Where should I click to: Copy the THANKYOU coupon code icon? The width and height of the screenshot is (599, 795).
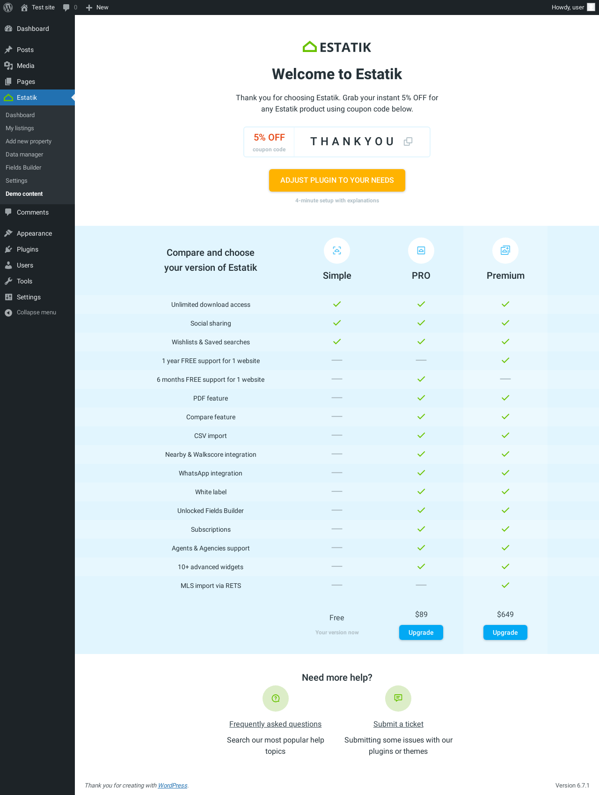click(408, 141)
